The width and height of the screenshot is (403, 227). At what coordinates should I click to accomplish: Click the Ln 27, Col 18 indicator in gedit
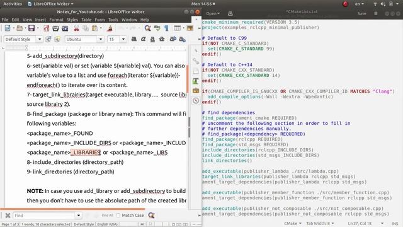(360, 223)
